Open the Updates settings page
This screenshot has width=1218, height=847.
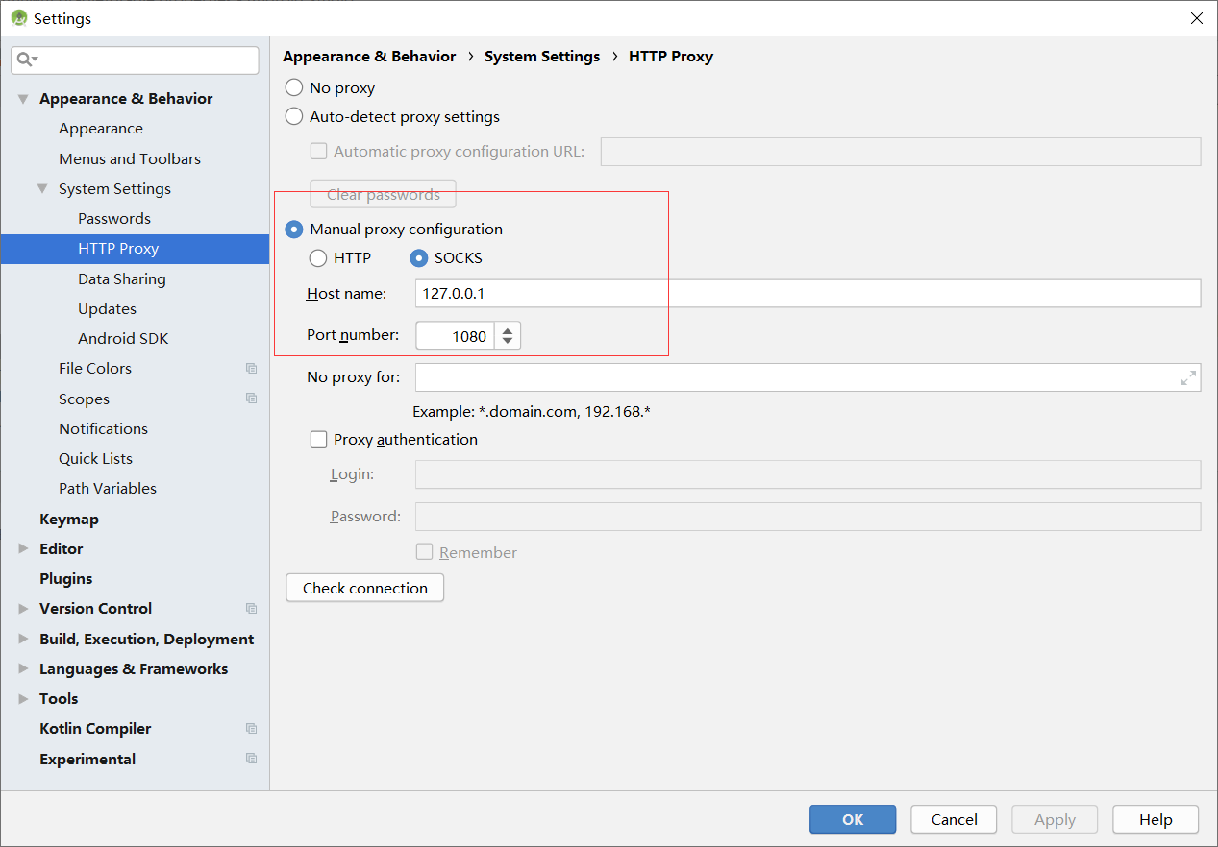tap(107, 308)
